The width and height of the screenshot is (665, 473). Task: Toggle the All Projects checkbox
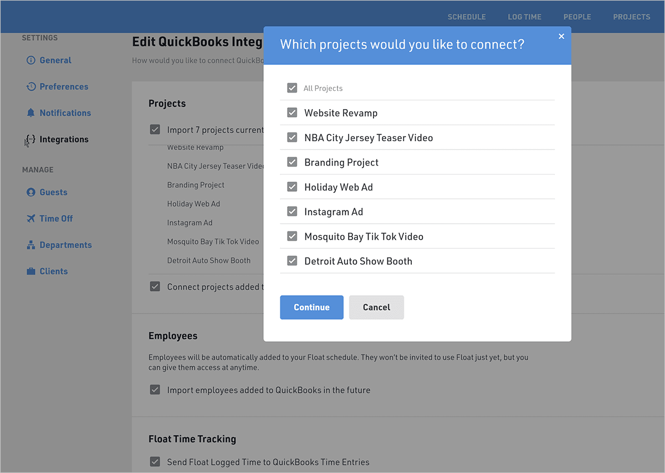click(x=292, y=88)
